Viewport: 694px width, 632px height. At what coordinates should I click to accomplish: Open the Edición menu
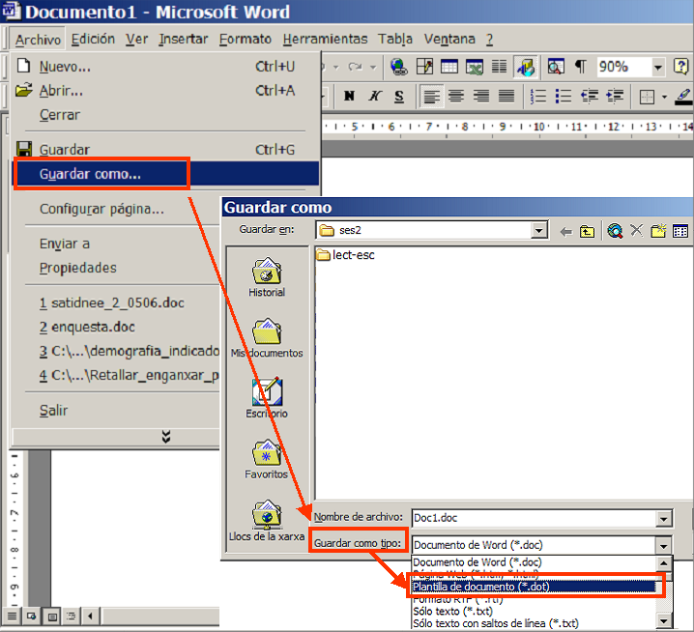pos(93,39)
